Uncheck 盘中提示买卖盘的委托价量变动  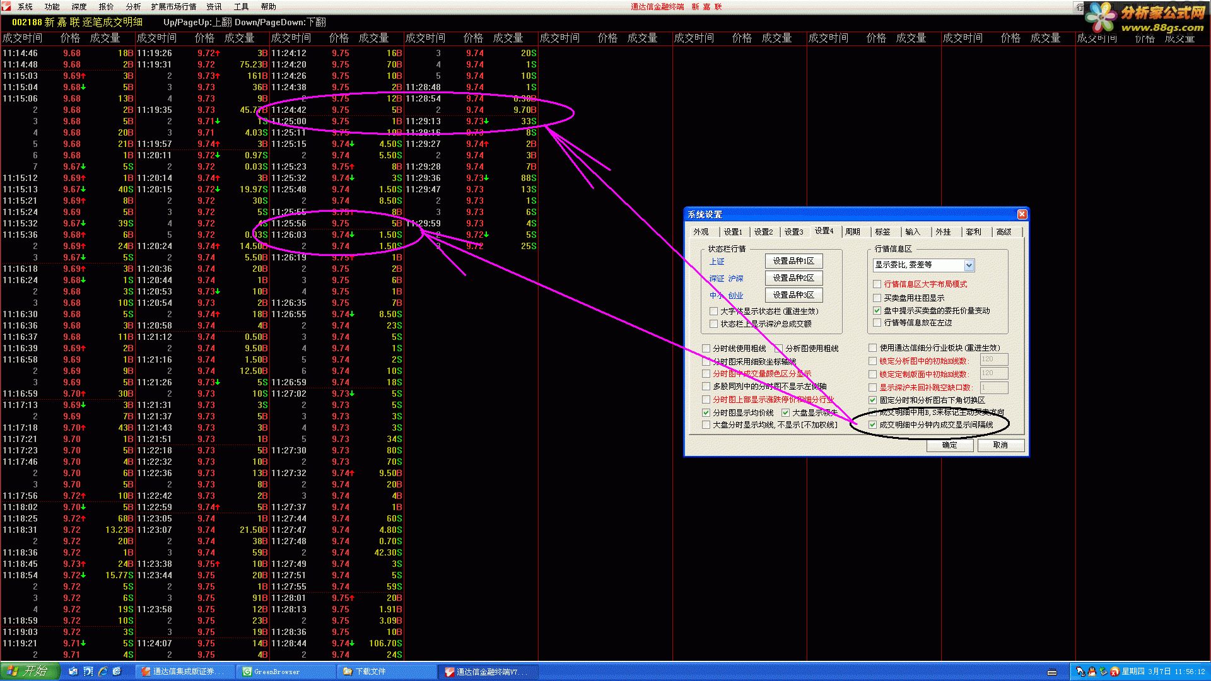pyautogui.click(x=877, y=311)
